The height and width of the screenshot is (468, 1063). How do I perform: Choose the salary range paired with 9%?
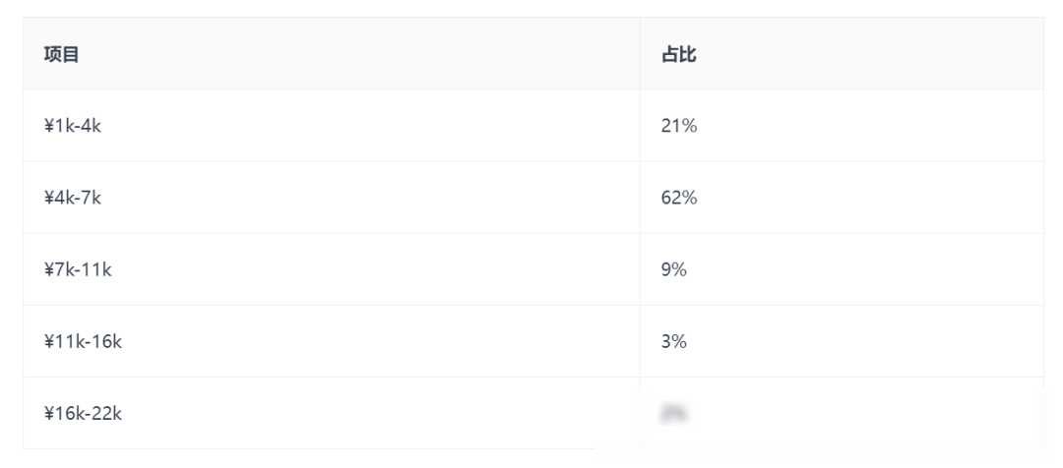78,269
